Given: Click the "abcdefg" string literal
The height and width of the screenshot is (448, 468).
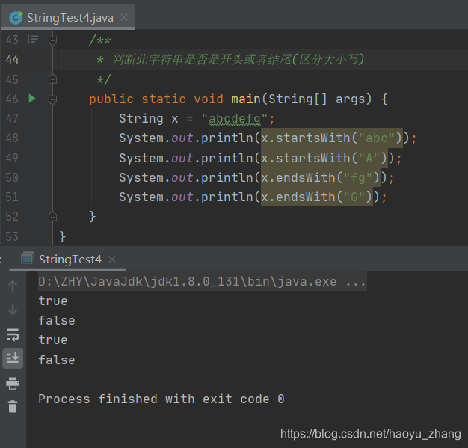Looking at the screenshot, I should pyautogui.click(x=235, y=119).
